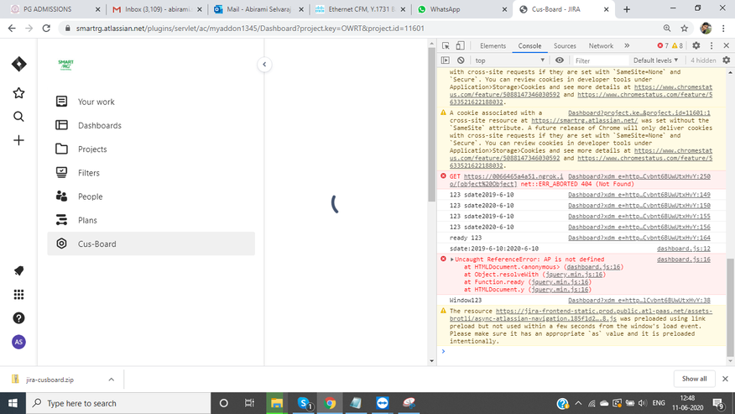The width and height of the screenshot is (735, 414).
Task: Toggle the live expression eye icon
Action: pyautogui.click(x=559, y=60)
